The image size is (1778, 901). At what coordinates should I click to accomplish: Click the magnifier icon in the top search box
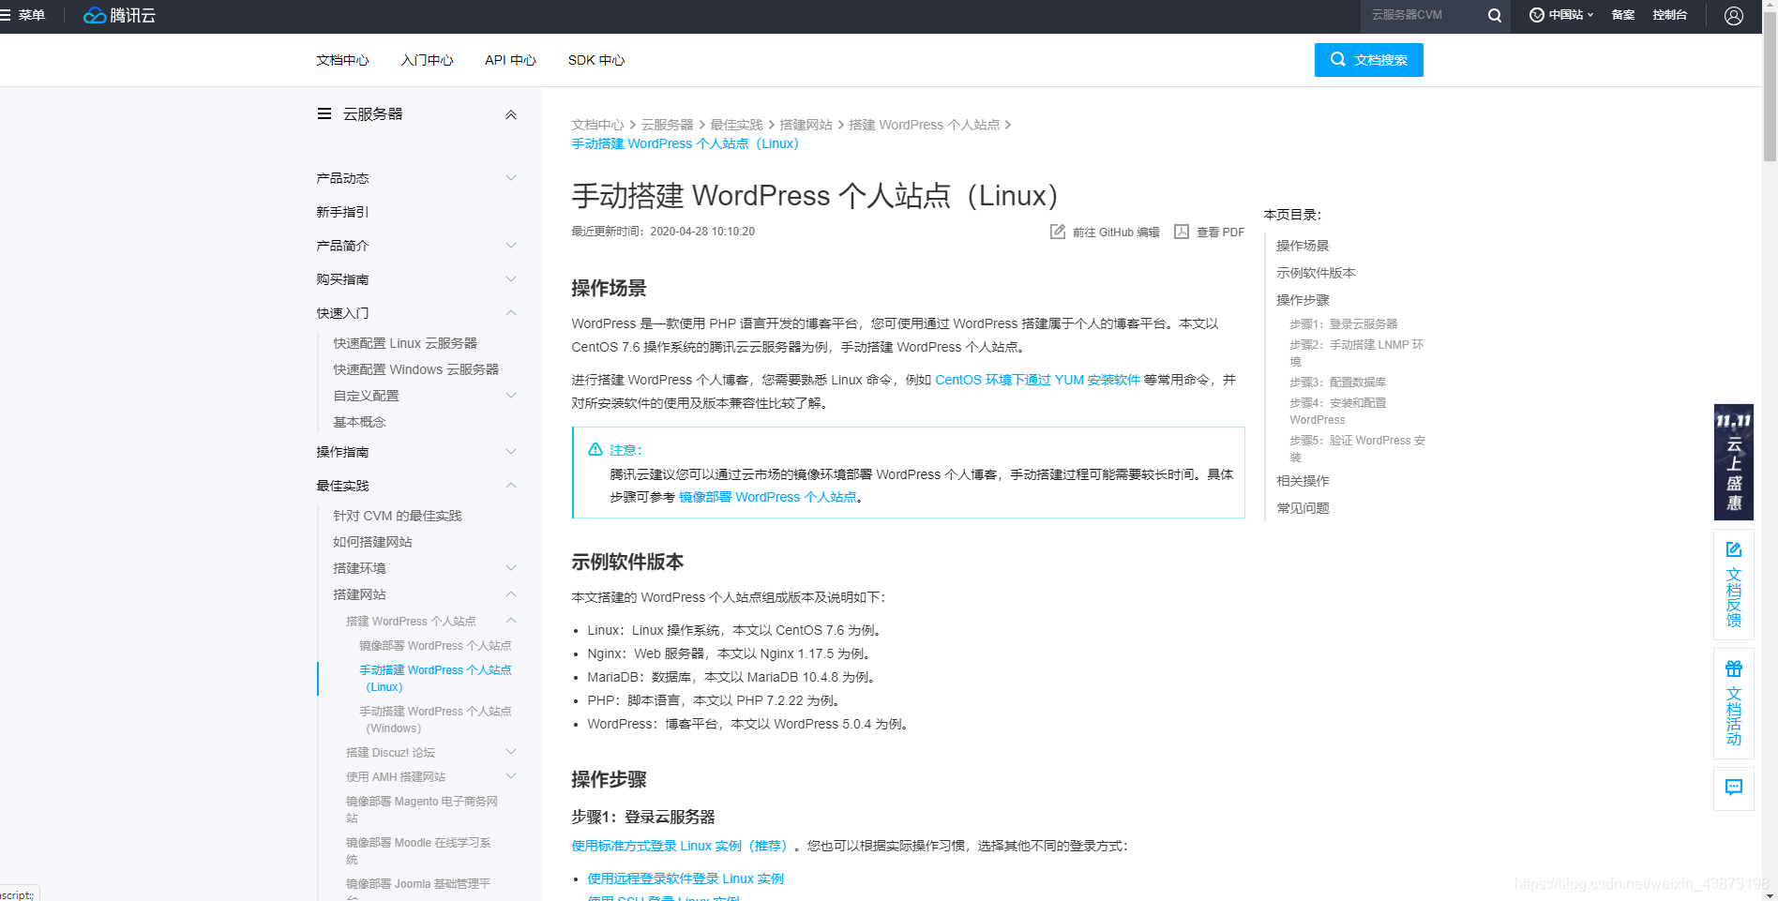[x=1494, y=15]
